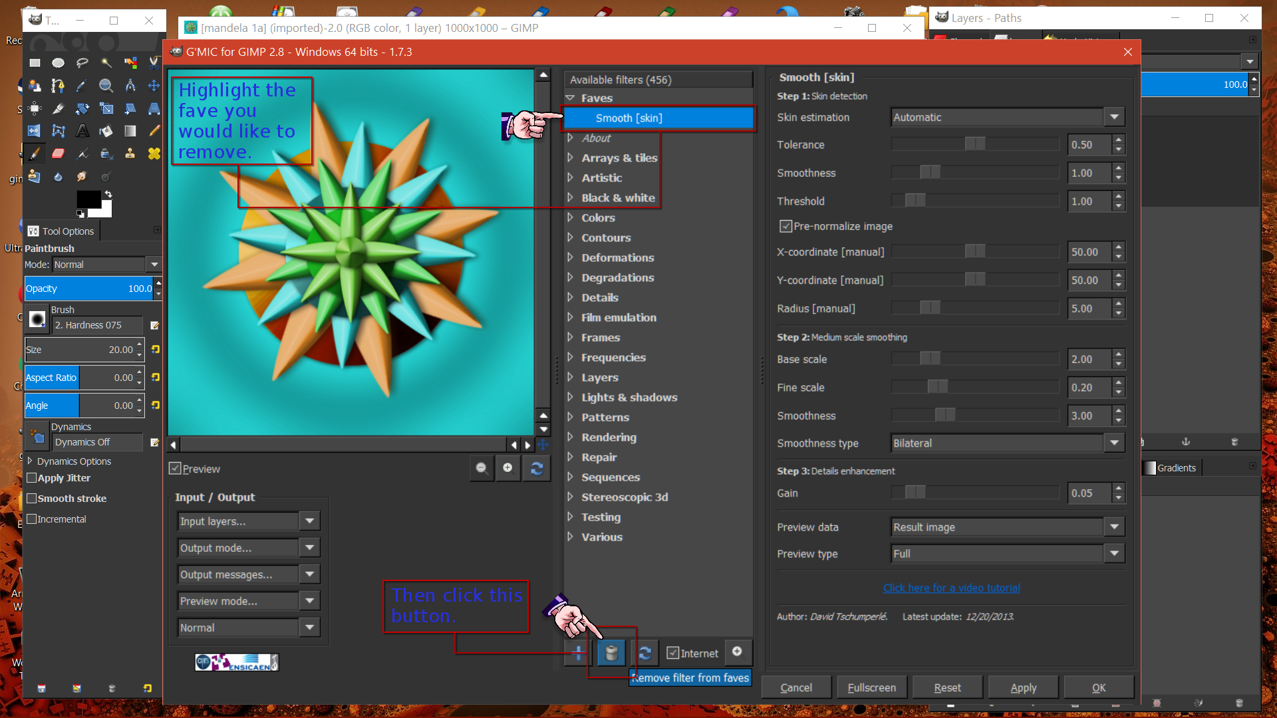
Task: Select the Lights & shadows category
Action: pos(629,397)
